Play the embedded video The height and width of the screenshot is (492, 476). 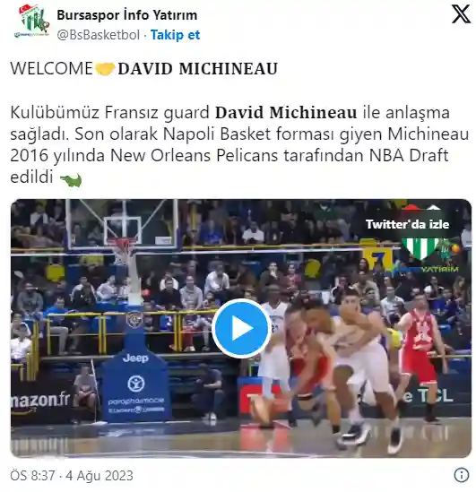click(241, 328)
